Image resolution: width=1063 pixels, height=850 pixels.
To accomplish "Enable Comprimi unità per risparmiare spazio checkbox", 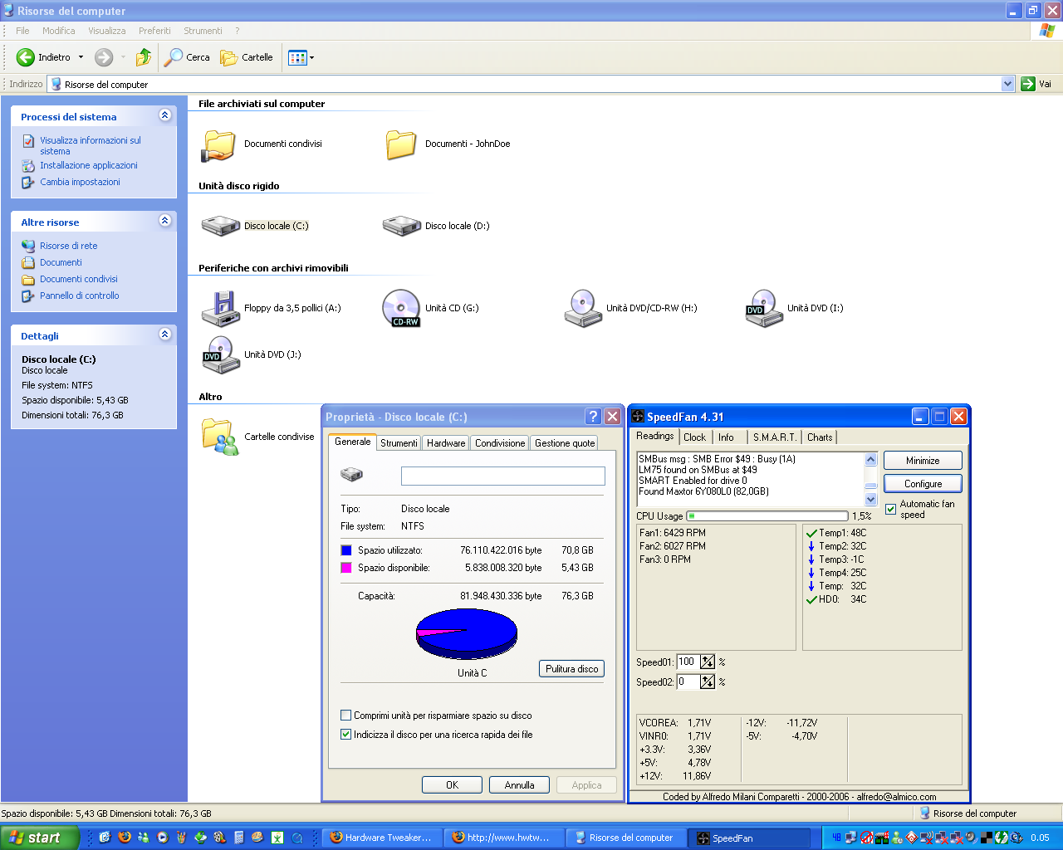I will point(346,716).
